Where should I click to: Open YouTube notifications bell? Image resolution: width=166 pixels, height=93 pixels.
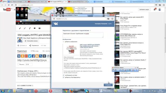tap(155, 9)
